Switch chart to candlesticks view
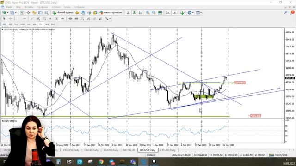This screenshot has width=296, height=166. pos(134,12)
